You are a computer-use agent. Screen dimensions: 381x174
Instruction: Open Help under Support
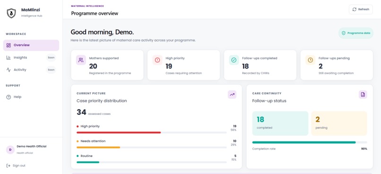(x=31, y=97)
